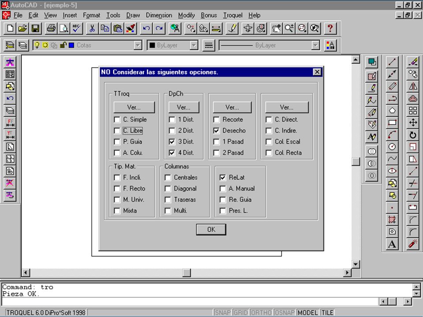Image resolution: width=423 pixels, height=317 pixels.
Task: Uncheck the Desecho checkbox
Action: [x=216, y=131]
